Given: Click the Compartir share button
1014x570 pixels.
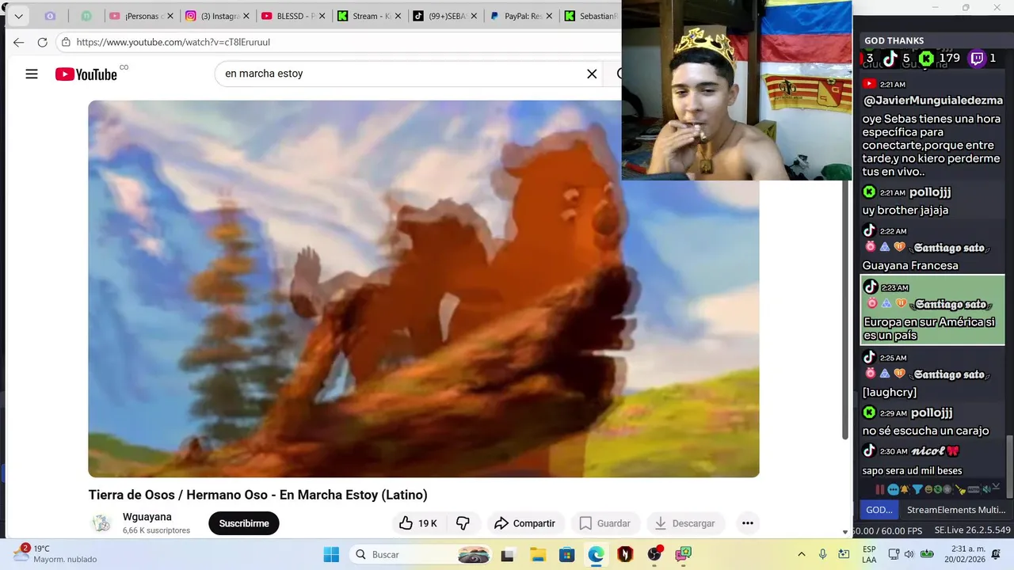Looking at the screenshot, I should click(524, 523).
